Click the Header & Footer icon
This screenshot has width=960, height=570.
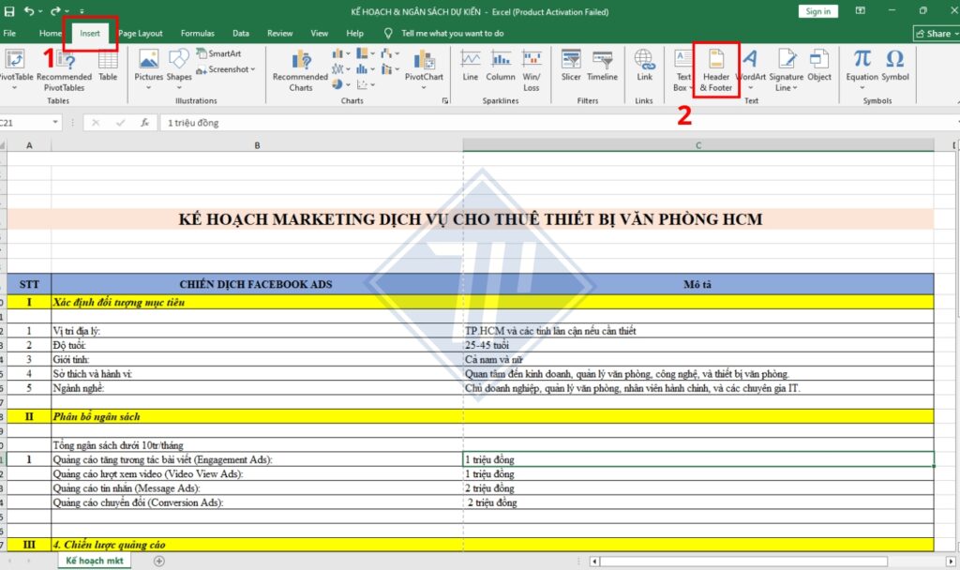(715, 67)
